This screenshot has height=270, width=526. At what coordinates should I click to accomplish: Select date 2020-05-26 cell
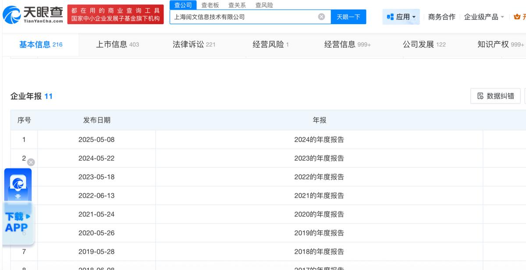[96, 233]
